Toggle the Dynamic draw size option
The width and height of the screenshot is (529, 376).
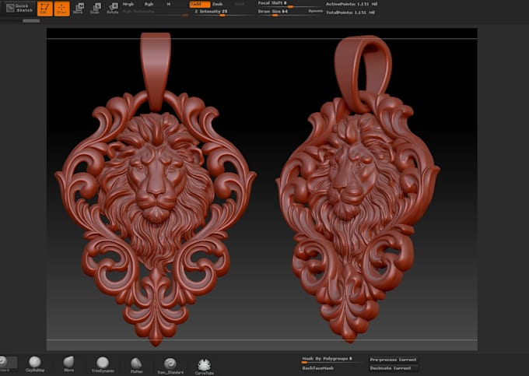pyautogui.click(x=316, y=11)
